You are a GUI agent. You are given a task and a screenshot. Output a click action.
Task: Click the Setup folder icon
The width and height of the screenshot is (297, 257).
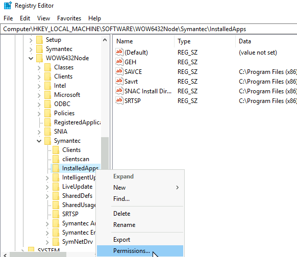(40, 40)
